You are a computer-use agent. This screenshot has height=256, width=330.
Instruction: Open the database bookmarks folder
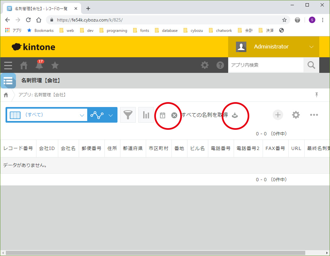point(166,30)
